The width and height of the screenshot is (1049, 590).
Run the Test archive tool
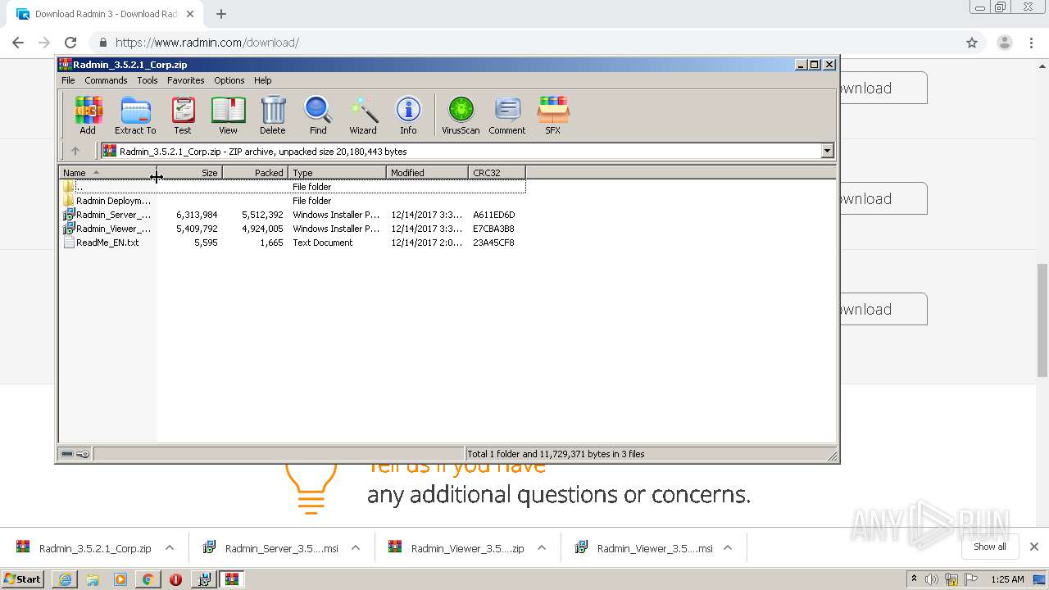[183, 115]
